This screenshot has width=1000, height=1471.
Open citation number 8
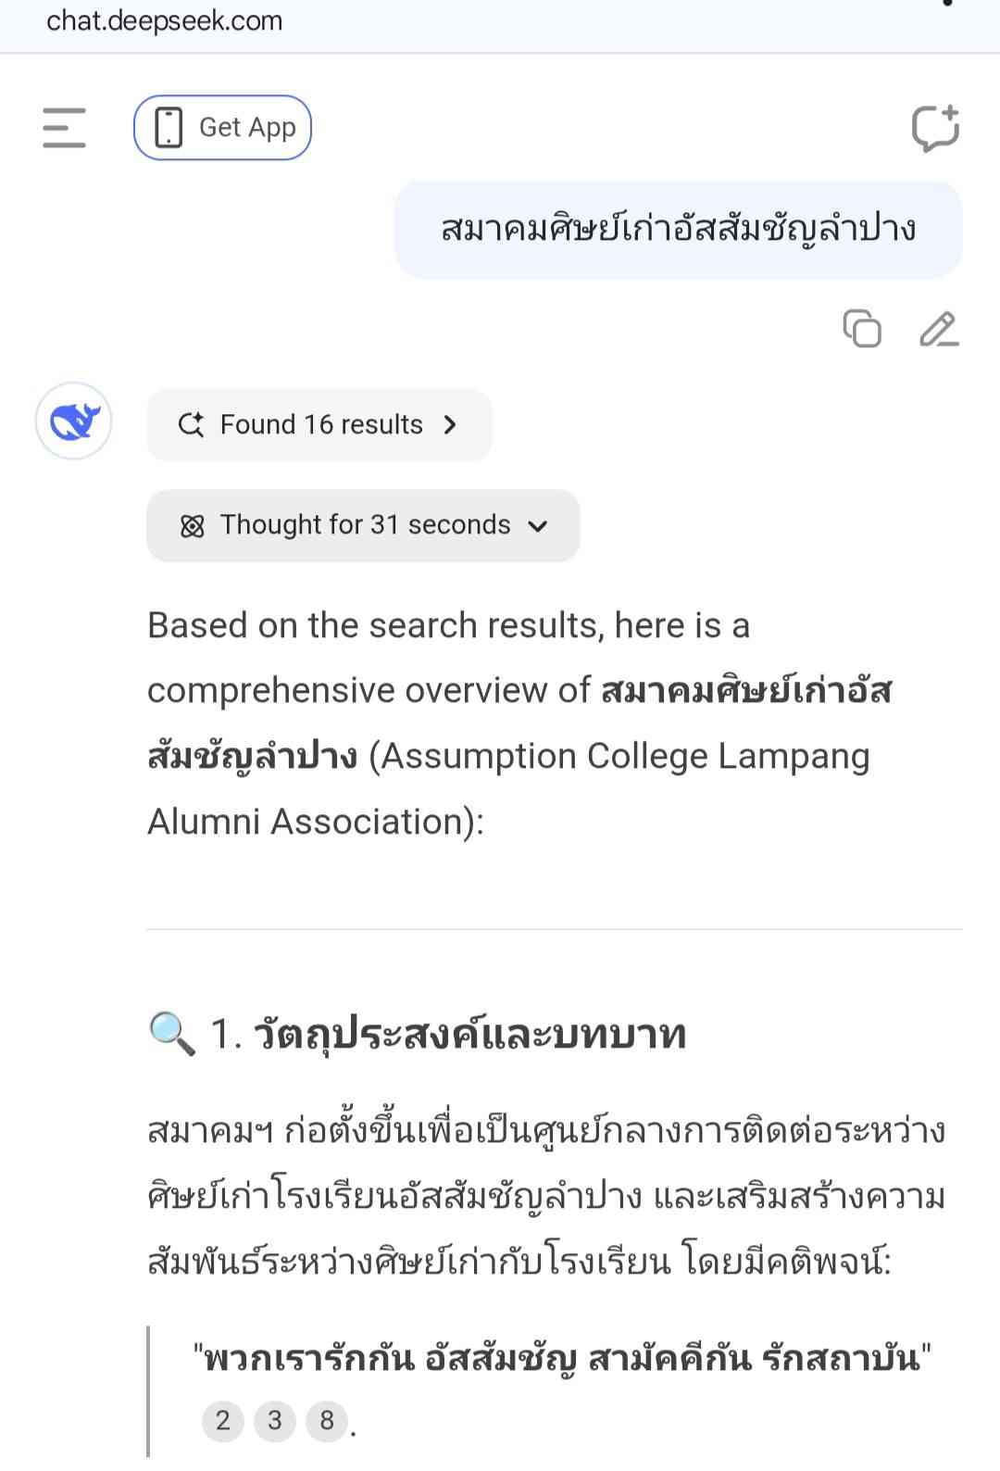[327, 1420]
